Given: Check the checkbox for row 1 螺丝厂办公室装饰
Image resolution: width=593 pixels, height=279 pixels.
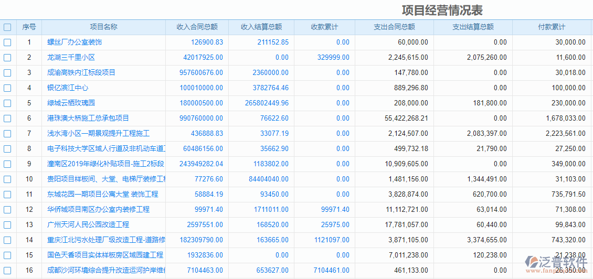Looking at the screenshot, I should tap(7, 42).
